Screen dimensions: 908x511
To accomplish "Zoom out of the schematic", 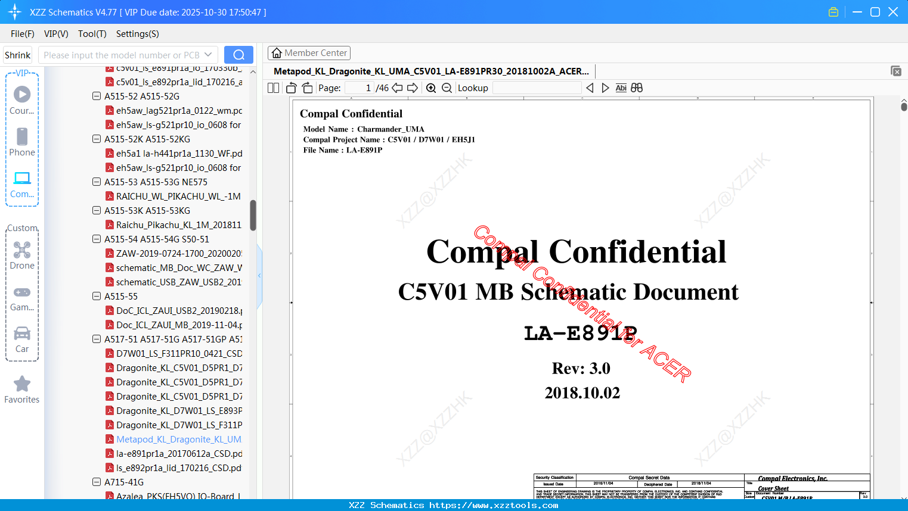I will tap(447, 88).
